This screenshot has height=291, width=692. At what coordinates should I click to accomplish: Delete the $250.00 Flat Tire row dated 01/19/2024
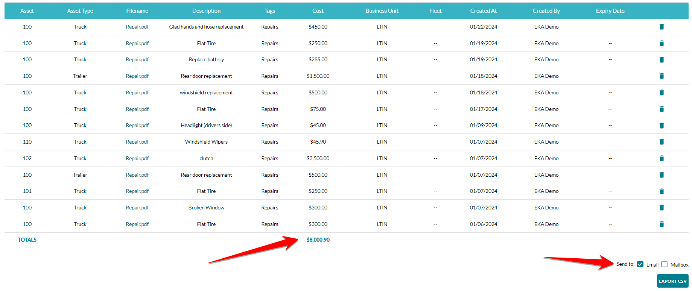(662, 43)
